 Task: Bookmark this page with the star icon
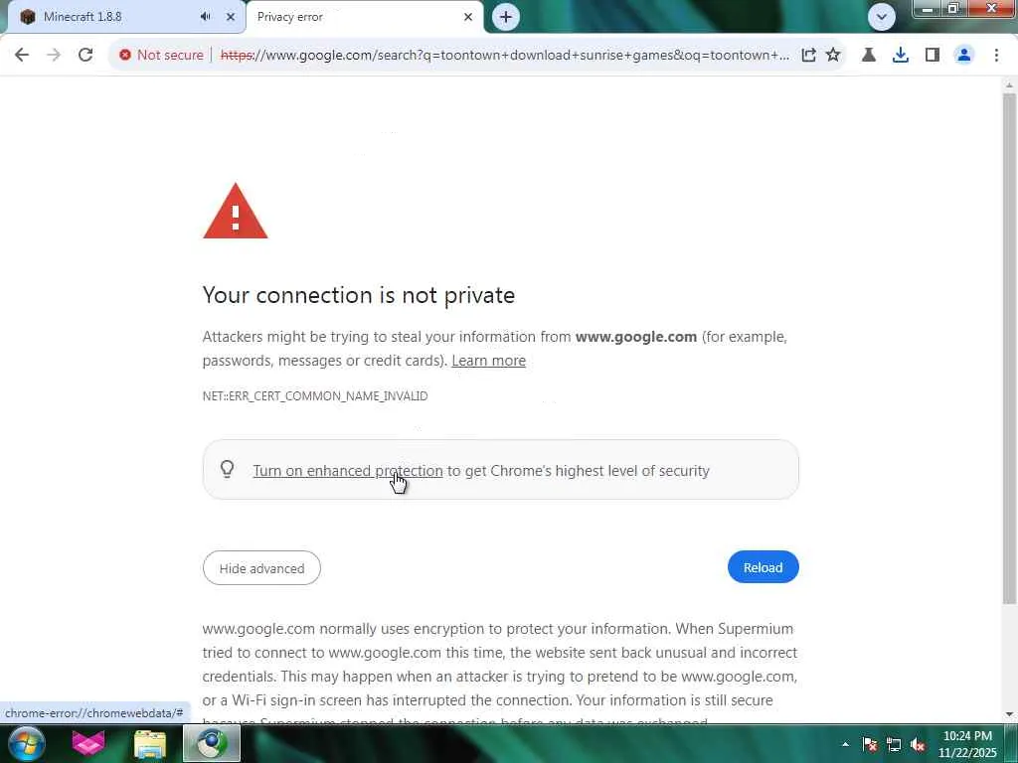pos(833,55)
